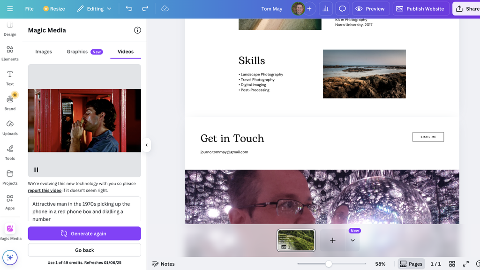
Task: Open the Canva assistant sparkle button
Action: click(x=10, y=257)
